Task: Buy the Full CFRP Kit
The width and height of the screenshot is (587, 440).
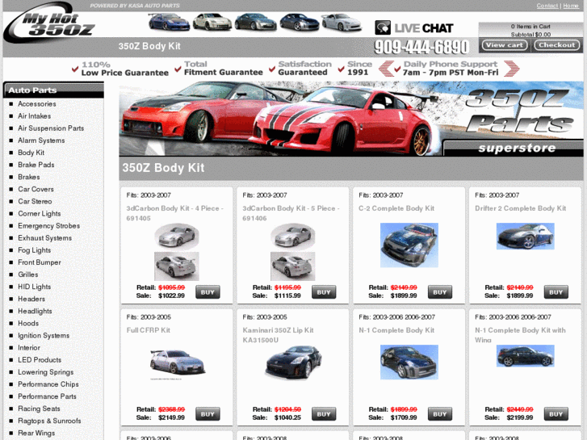Action: pyautogui.click(x=208, y=414)
